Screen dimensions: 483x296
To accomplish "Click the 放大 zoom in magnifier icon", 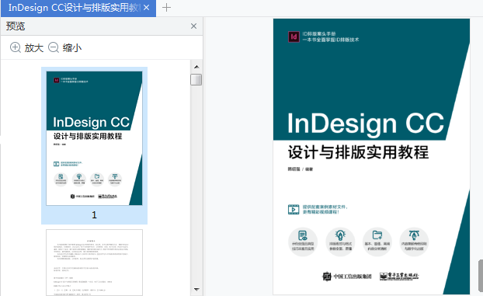I will 16,48.
